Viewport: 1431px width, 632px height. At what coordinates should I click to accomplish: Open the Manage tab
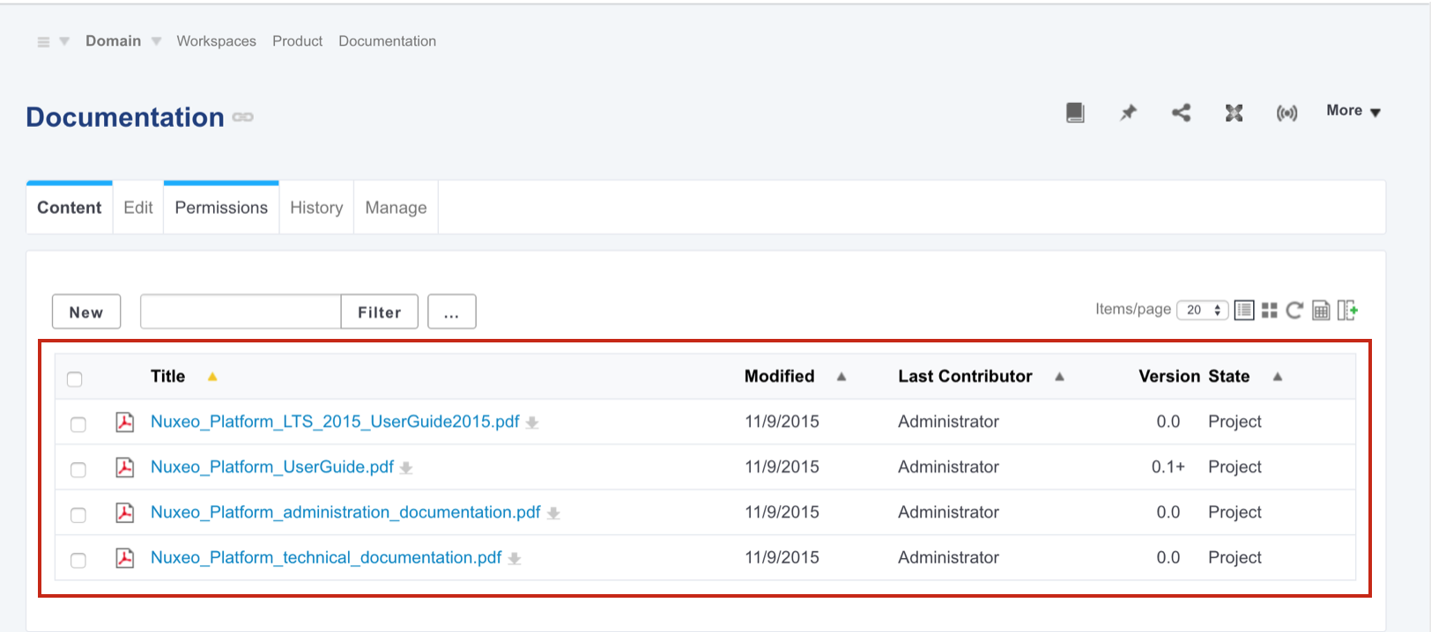[396, 208]
